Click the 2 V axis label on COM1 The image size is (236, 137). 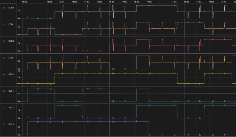[x=19, y=27]
